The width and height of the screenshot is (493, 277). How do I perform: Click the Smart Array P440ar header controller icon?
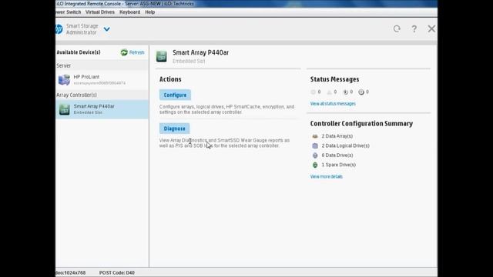[x=162, y=56]
